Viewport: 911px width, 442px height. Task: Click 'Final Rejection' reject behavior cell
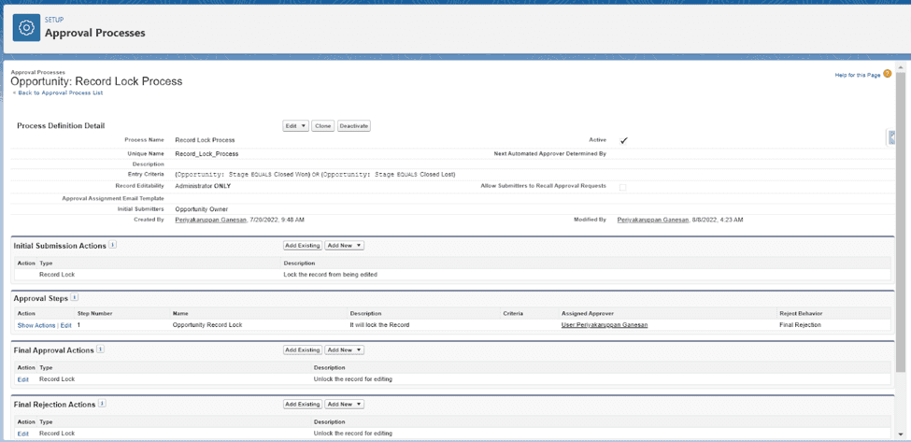click(x=800, y=325)
